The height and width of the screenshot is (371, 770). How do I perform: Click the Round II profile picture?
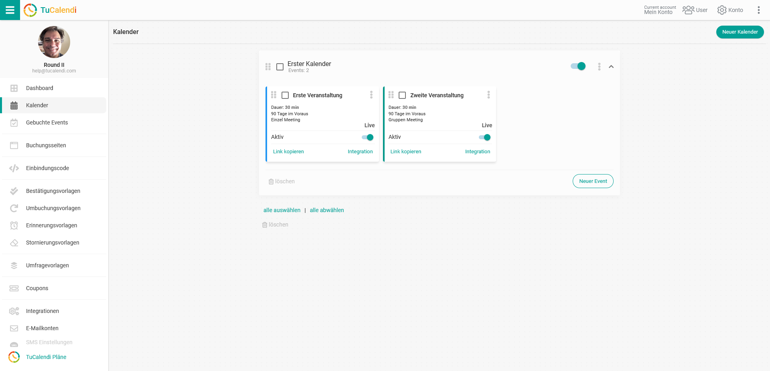pyautogui.click(x=54, y=42)
